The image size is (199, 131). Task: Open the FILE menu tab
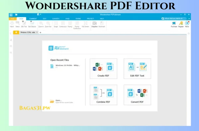[x=13, y=19]
